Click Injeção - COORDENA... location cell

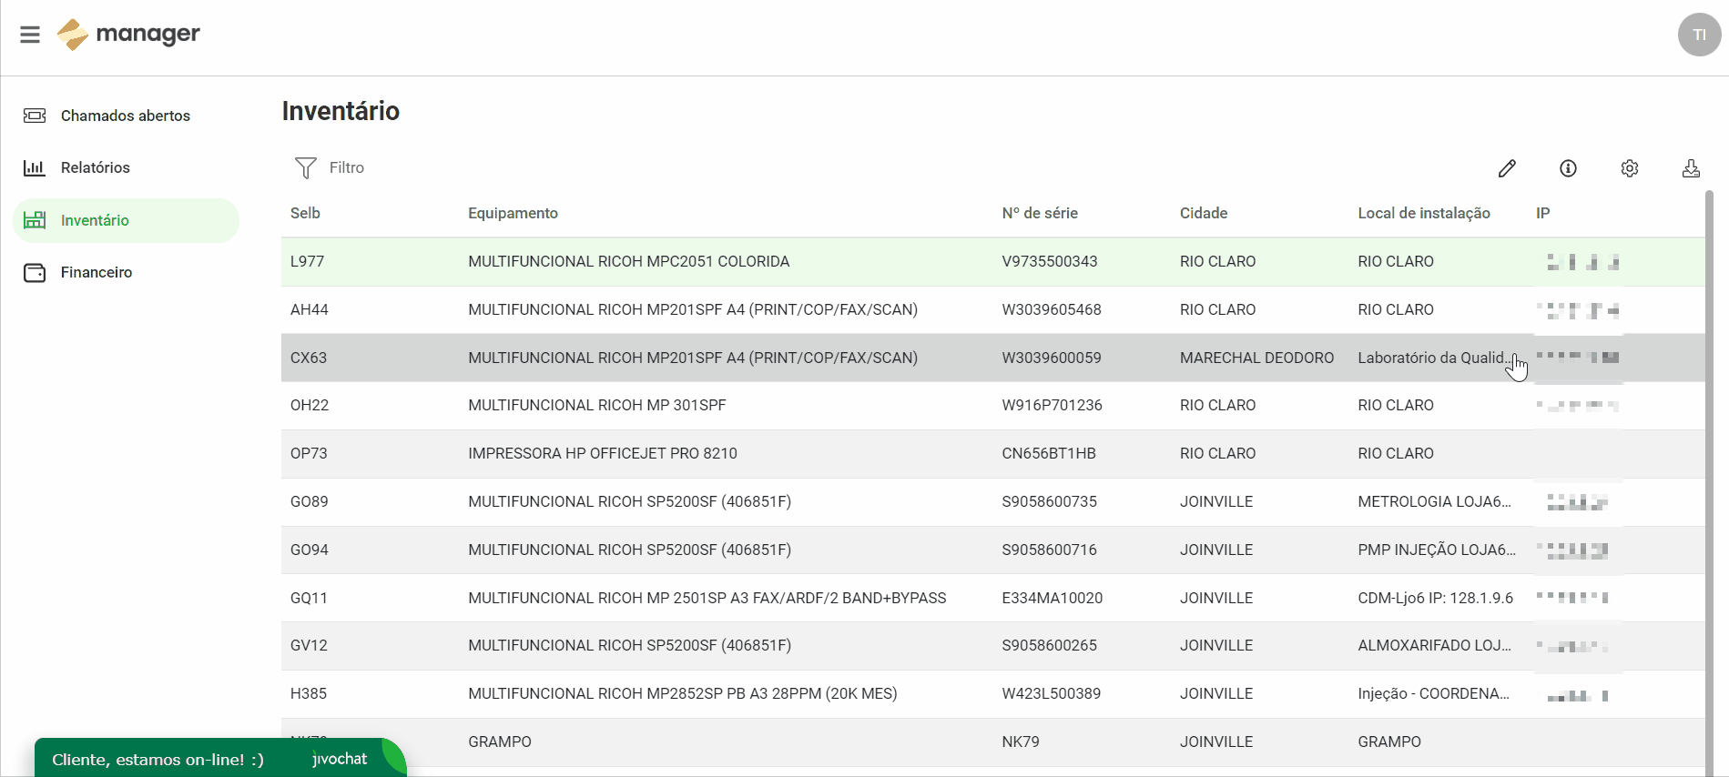[1433, 694]
